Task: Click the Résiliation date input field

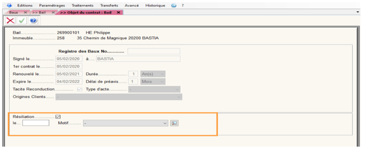Action: click(x=36, y=123)
